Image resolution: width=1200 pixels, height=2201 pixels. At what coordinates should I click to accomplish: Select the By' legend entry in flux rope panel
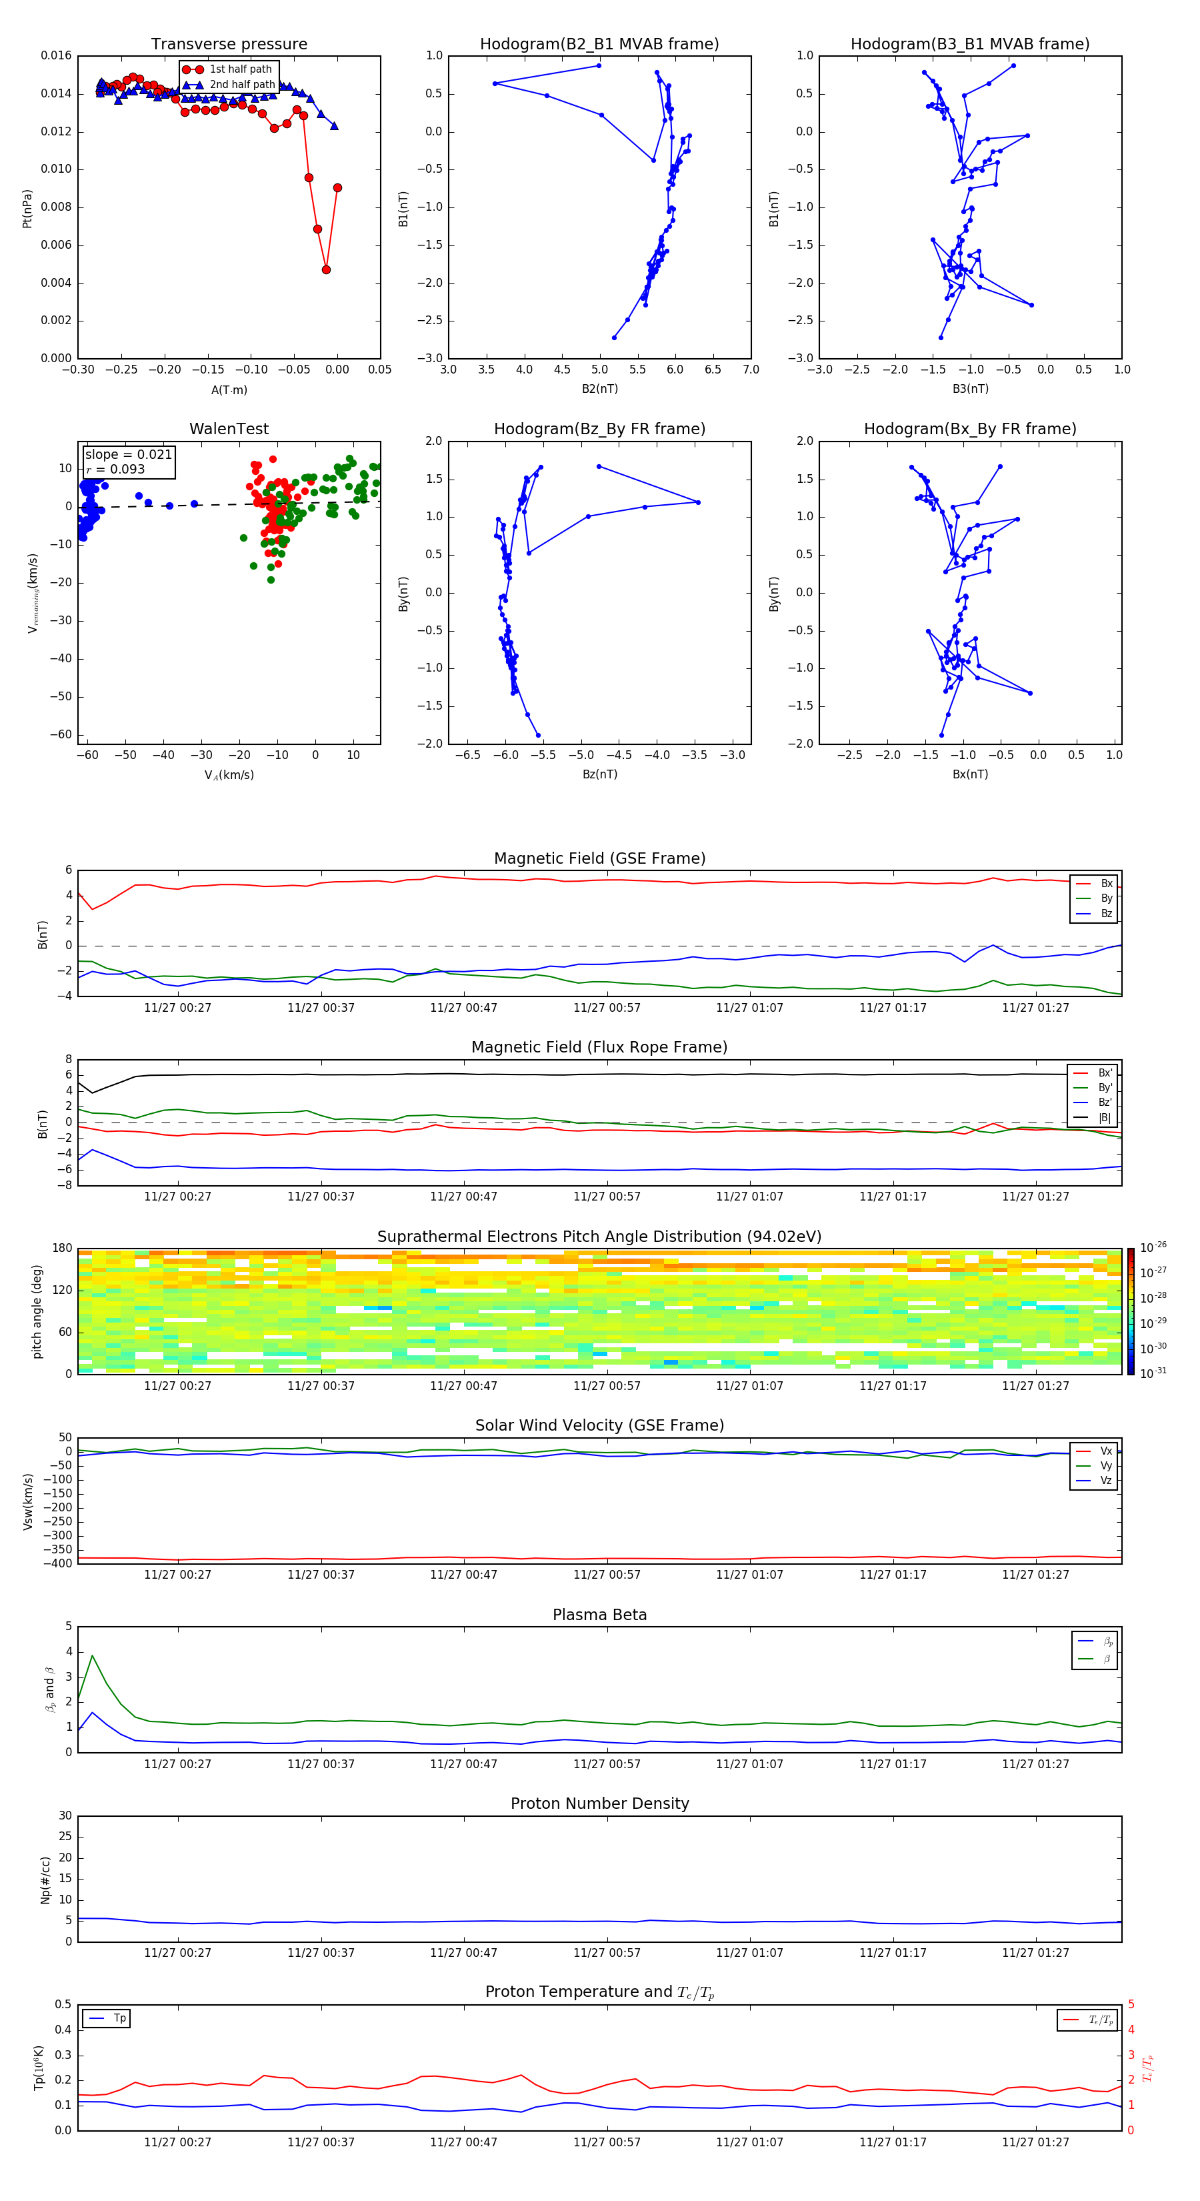(1093, 1088)
